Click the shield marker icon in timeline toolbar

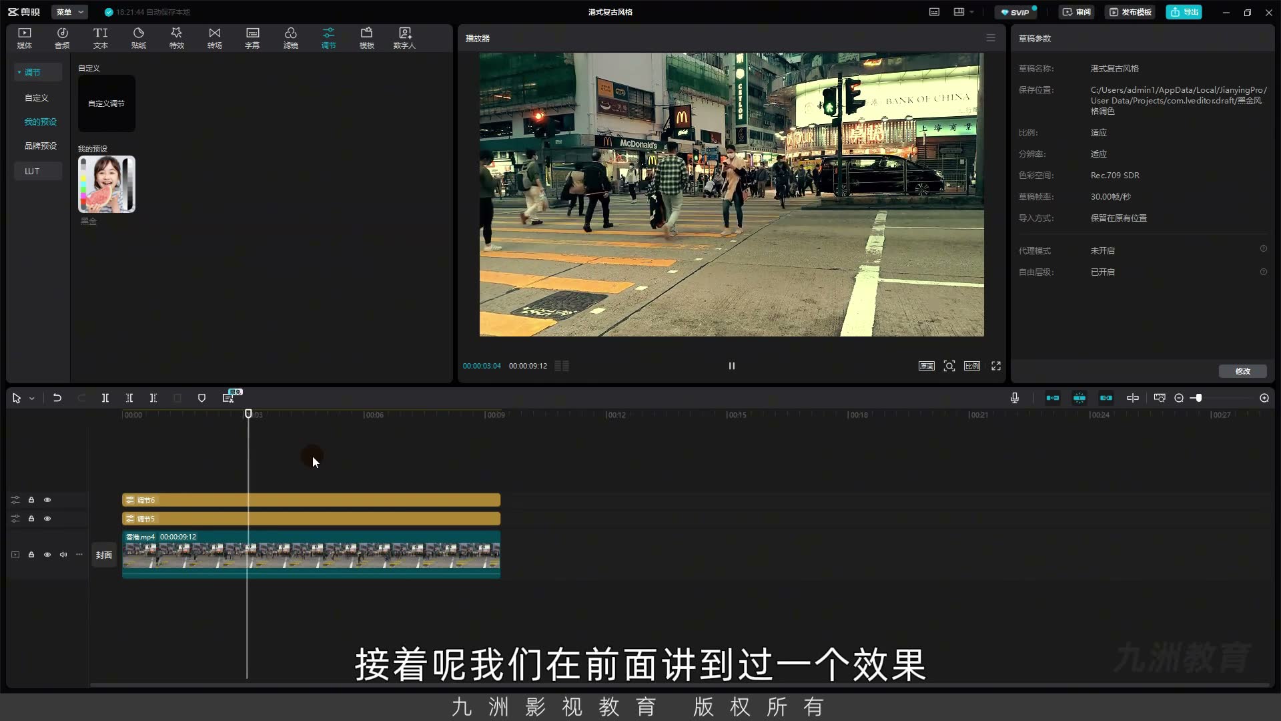[201, 398]
